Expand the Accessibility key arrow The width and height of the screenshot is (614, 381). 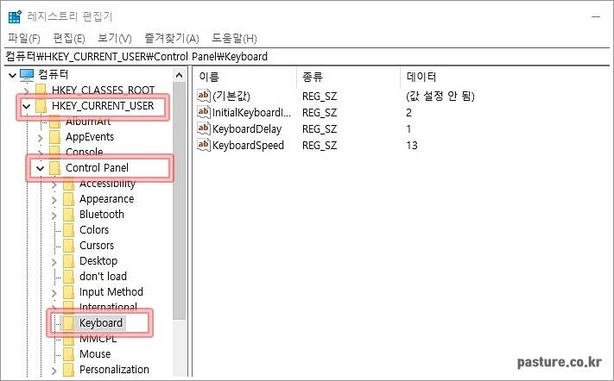[x=54, y=184]
